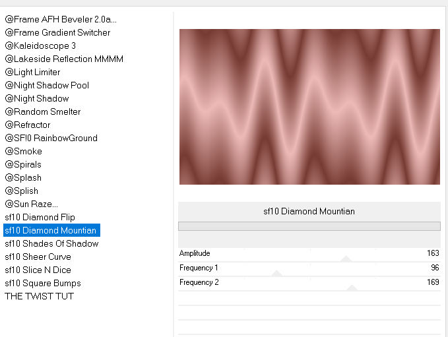Image resolution: width=448 pixels, height=337 pixels.
Task: Click the Frequency 2 slider handle
Action: point(352,288)
